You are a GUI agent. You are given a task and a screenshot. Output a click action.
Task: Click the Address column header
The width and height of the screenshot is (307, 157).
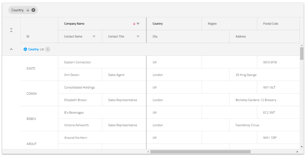[265, 37]
